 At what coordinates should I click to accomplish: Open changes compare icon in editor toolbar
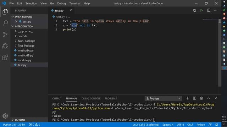point(194,10)
